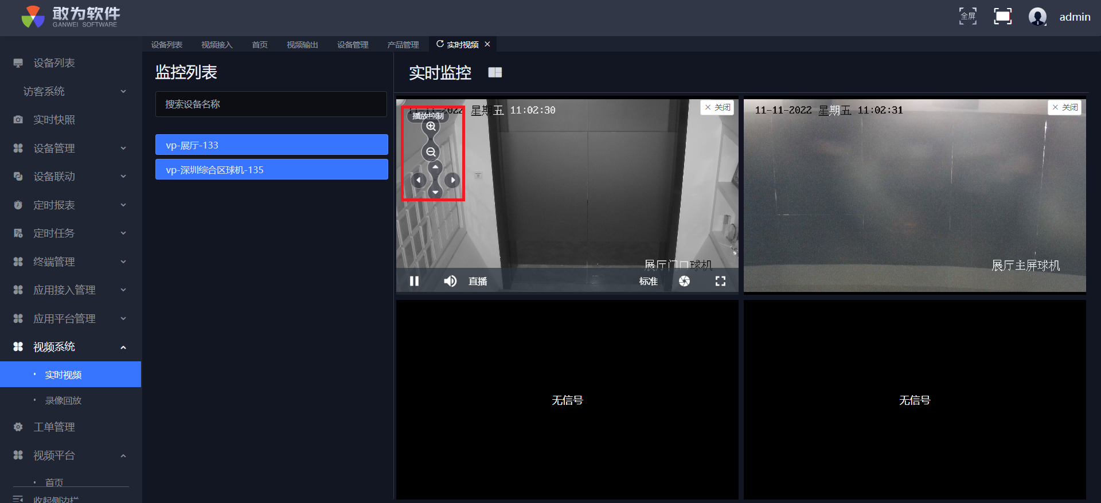Open the admin user avatar
The height and width of the screenshot is (503, 1101).
pos(1037,17)
